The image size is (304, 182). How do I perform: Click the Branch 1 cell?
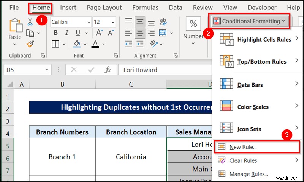[62, 157]
